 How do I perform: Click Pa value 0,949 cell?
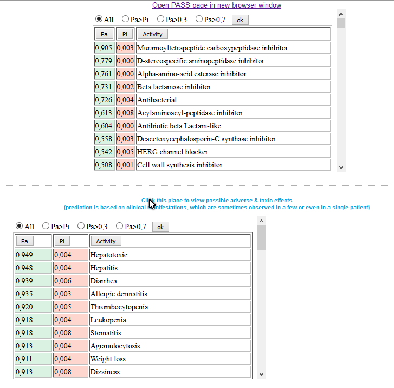33,255
